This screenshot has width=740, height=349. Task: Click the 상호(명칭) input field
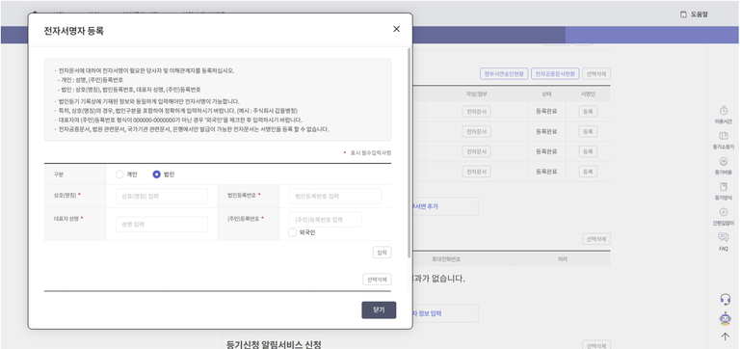pos(162,196)
